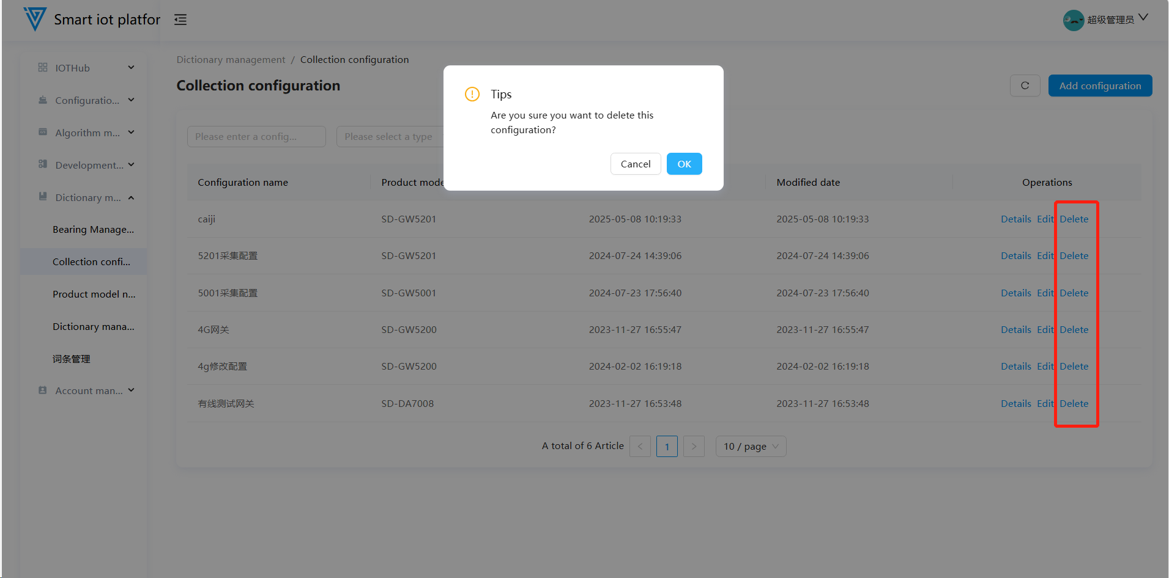Open the 10 / page size dropdown

[x=751, y=446]
